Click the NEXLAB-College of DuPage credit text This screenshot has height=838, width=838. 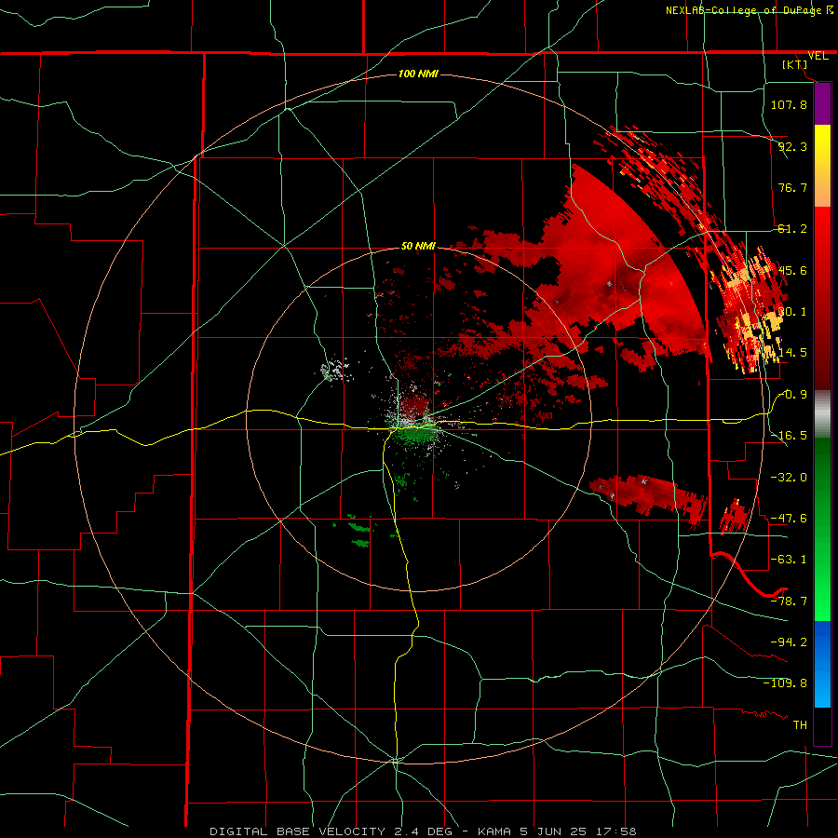click(743, 10)
